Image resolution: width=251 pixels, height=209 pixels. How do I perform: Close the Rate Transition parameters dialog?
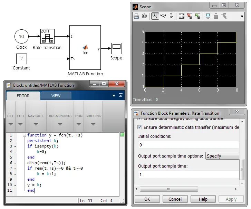click(x=237, y=112)
